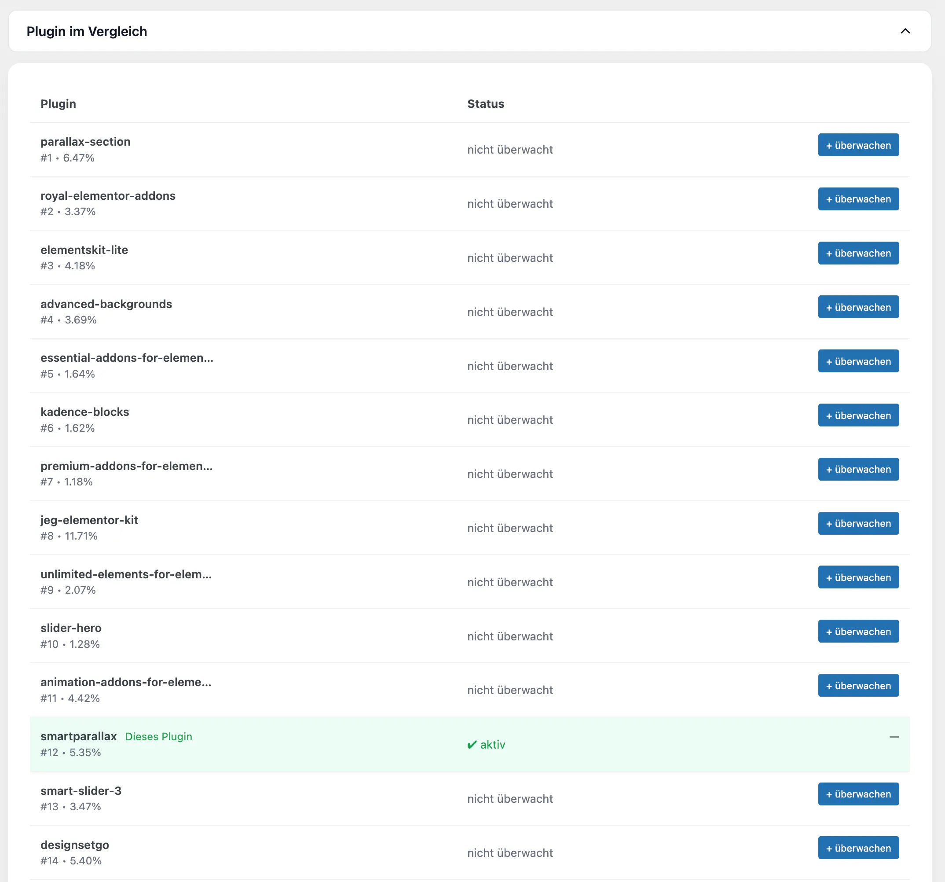The image size is (945, 882).
Task: Click rank text #8 • 11.71%
Action: point(69,536)
